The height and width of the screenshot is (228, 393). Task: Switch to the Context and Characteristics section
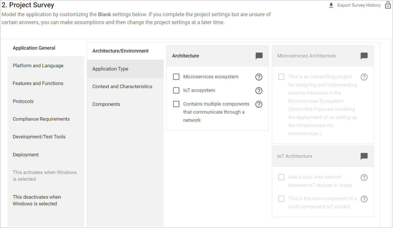pyautogui.click(x=122, y=86)
